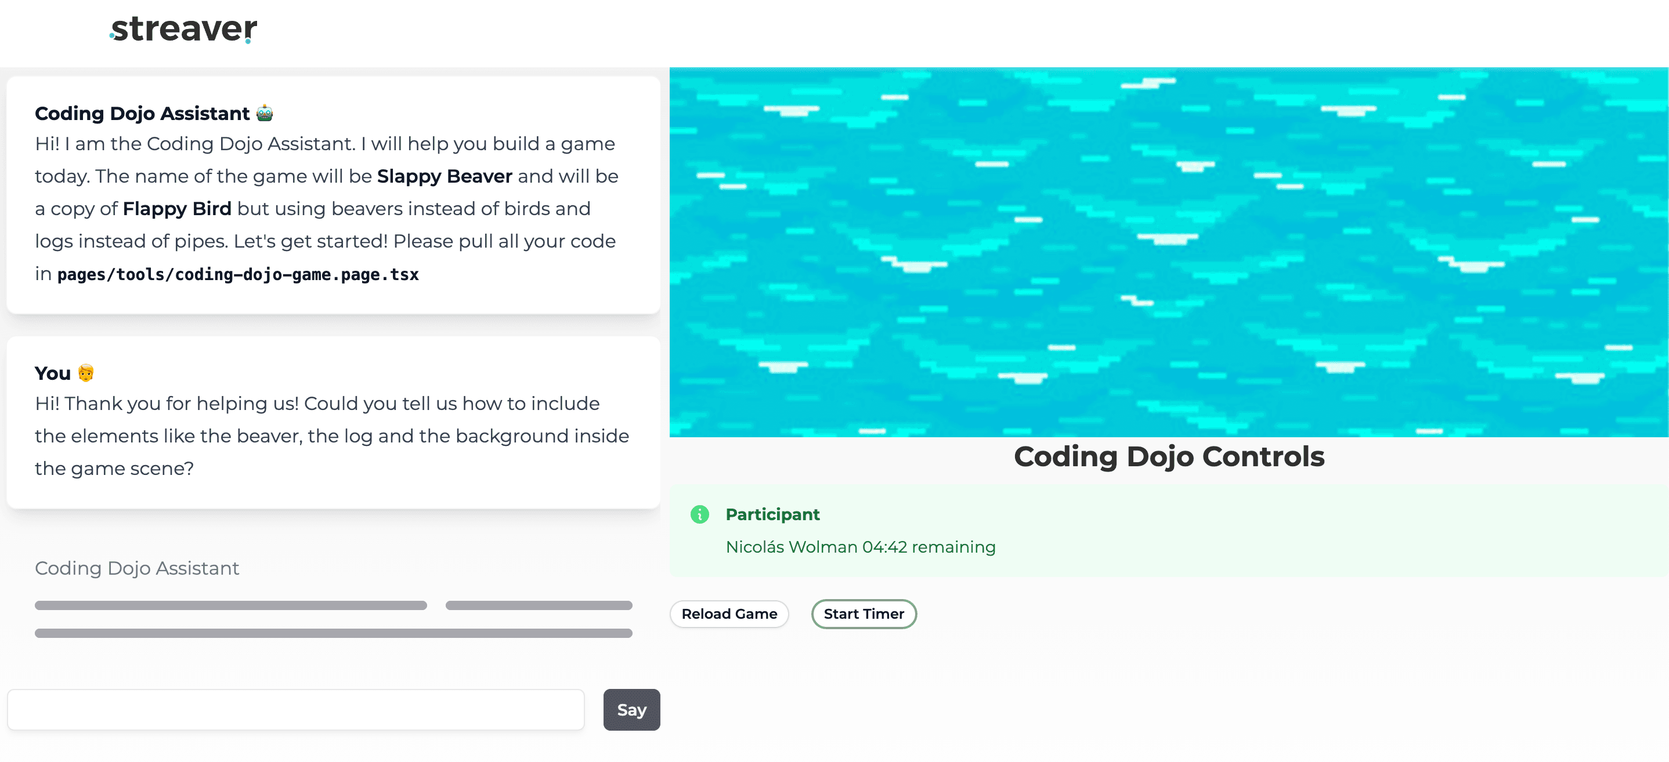
Task: Click the Coding Dojo Assistant loading label
Action: [x=137, y=568]
